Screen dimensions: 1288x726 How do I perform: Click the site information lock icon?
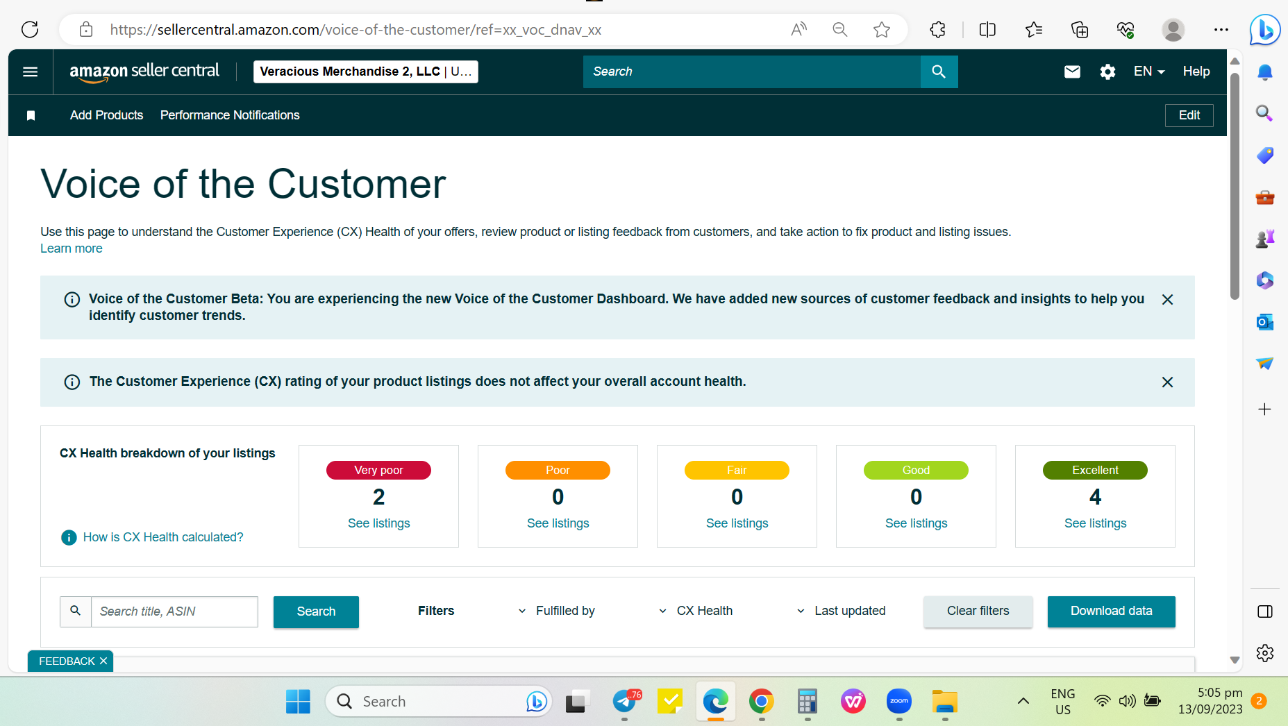tap(86, 29)
